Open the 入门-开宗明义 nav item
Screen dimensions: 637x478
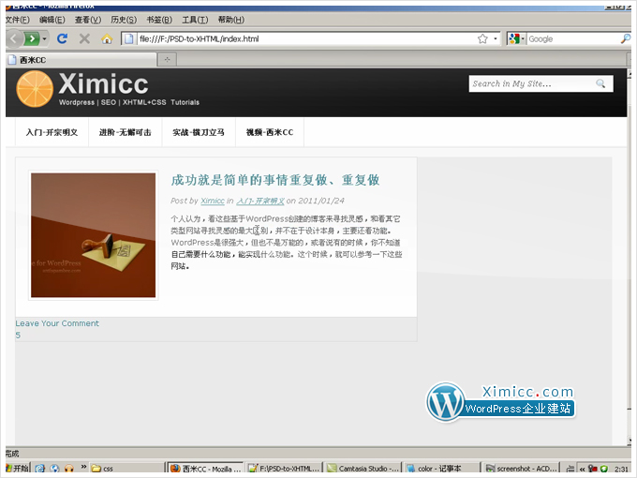[52, 132]
